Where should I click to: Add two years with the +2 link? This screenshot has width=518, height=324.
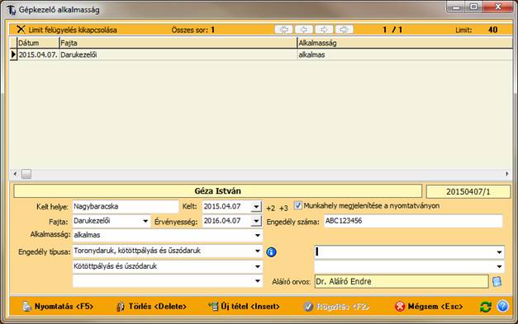[270, 209]
